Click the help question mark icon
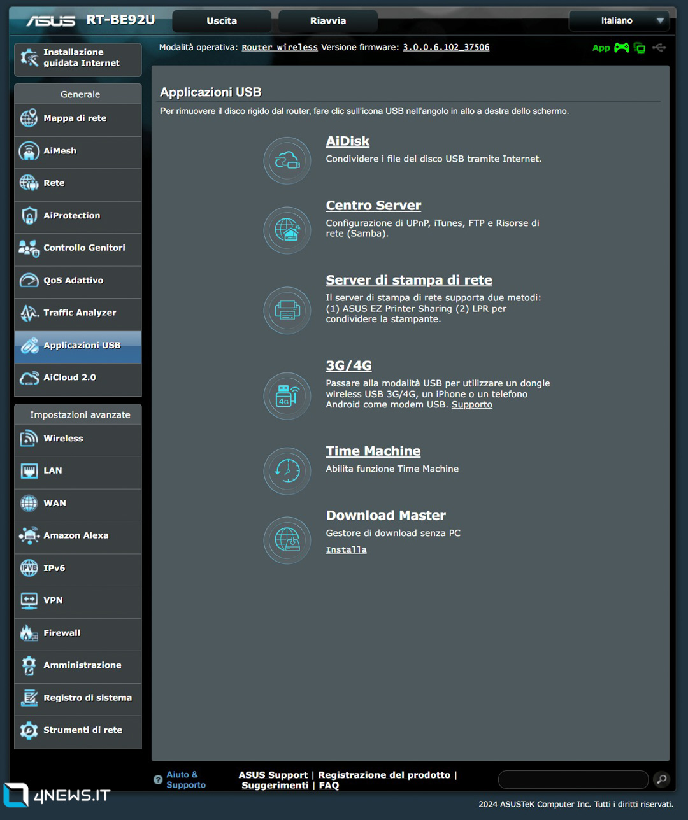688x820 pixels. pos(158,780)
